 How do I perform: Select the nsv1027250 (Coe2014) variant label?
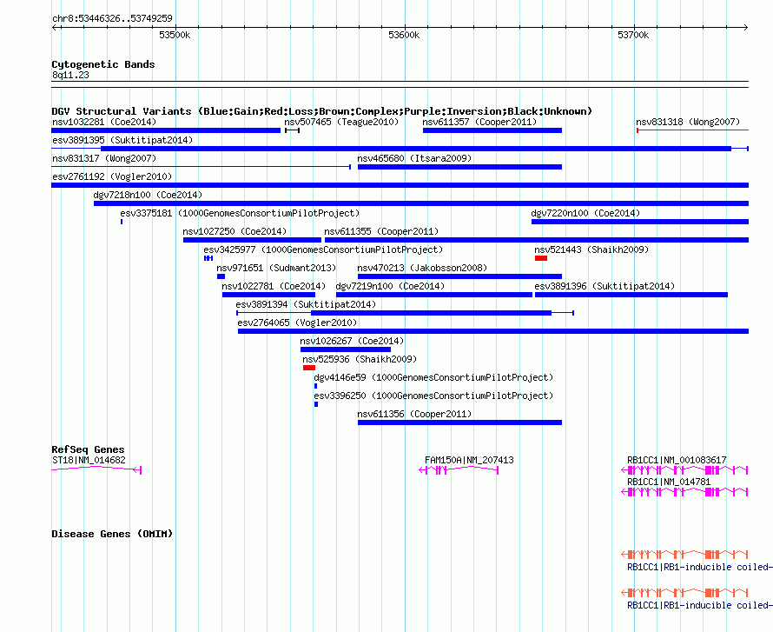tap(235, 231)
